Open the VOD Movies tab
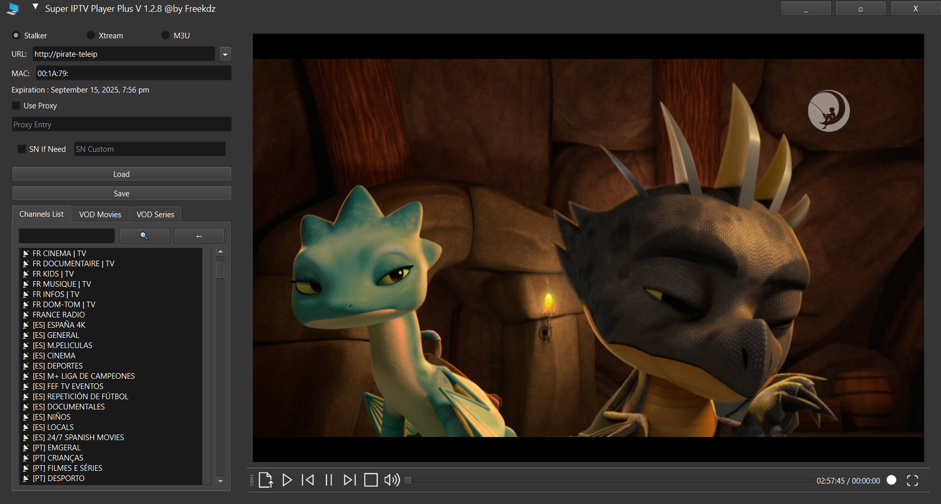941x504 pixels. (x=100, y=215)
